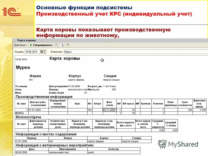Click the green Сформировать run icon
The image size is (208, 156).
click(x=31, y=45)
